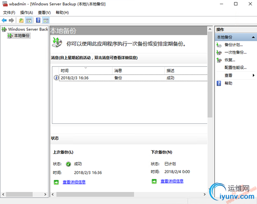The width and height of the screenshot is (257, 204).
Task: Open 备份计划... in the actions pane
Action: 233,45
